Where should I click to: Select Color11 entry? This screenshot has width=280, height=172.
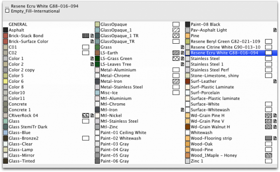tap(17, 99)
